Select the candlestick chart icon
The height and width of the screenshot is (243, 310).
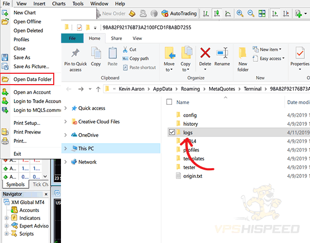tap(217, 13)
